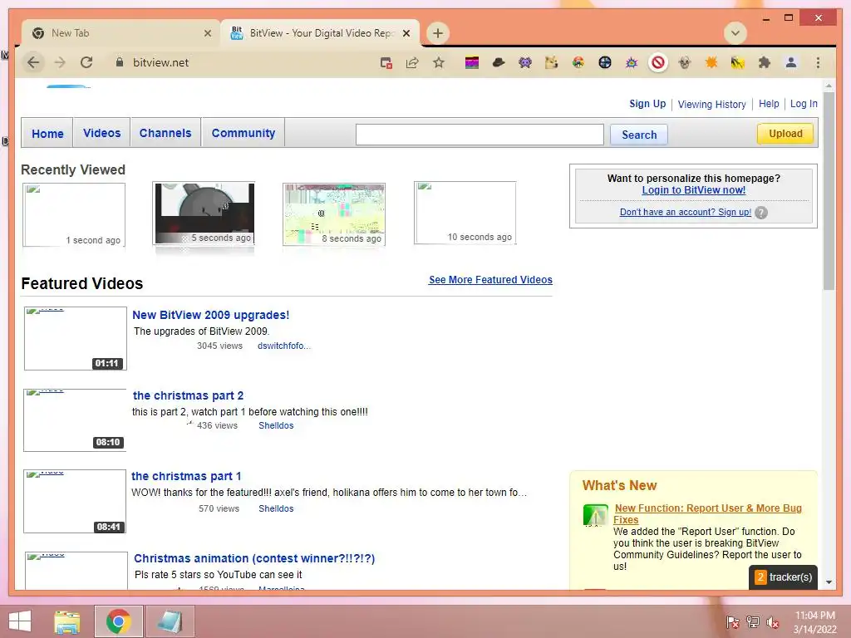851x638 pixels.
Task: Open the Windows Start button
Action: tap(20, 621)
